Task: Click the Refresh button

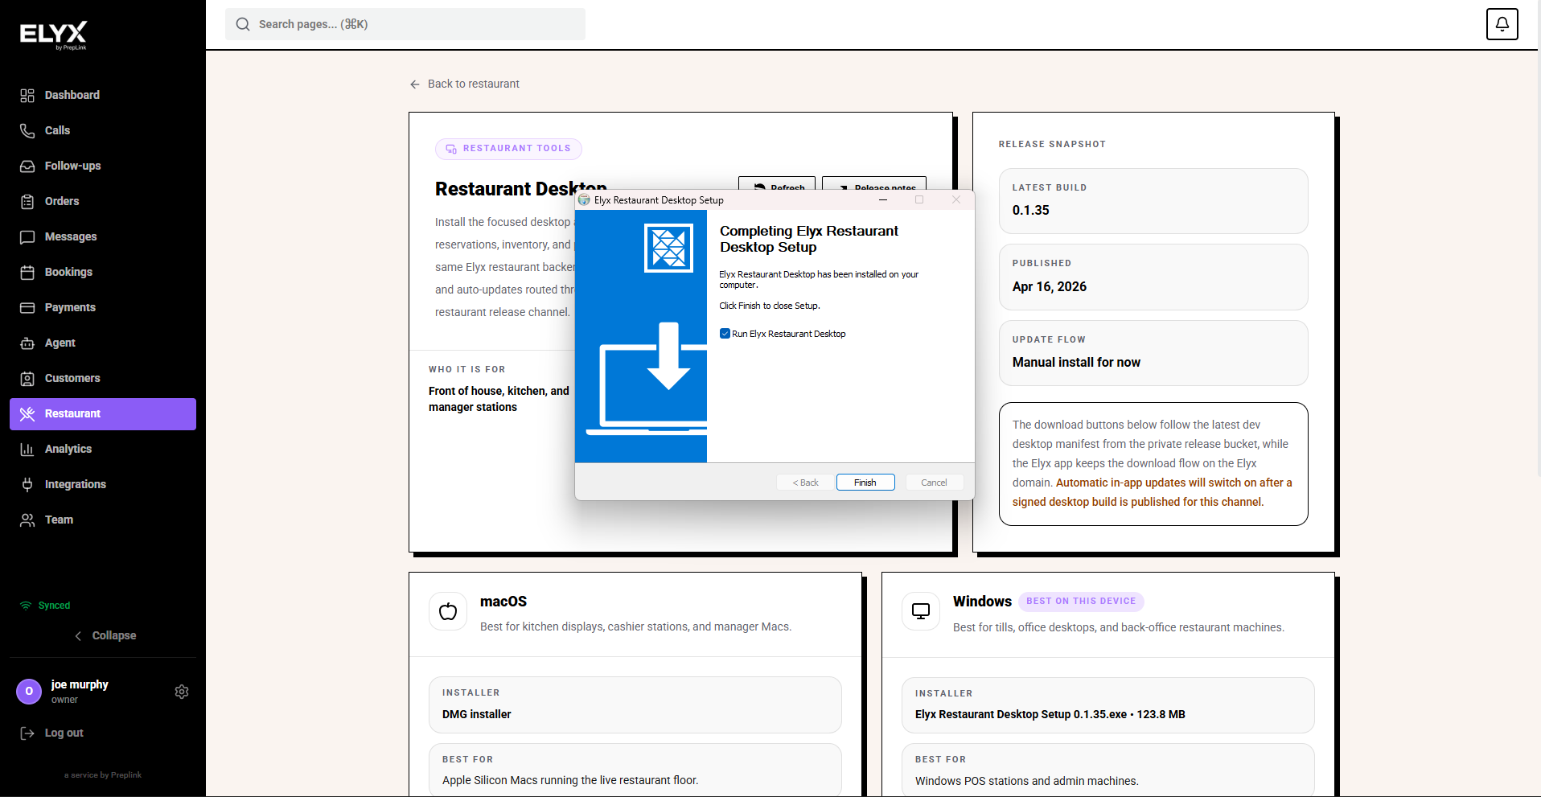Action: (777, 183)
